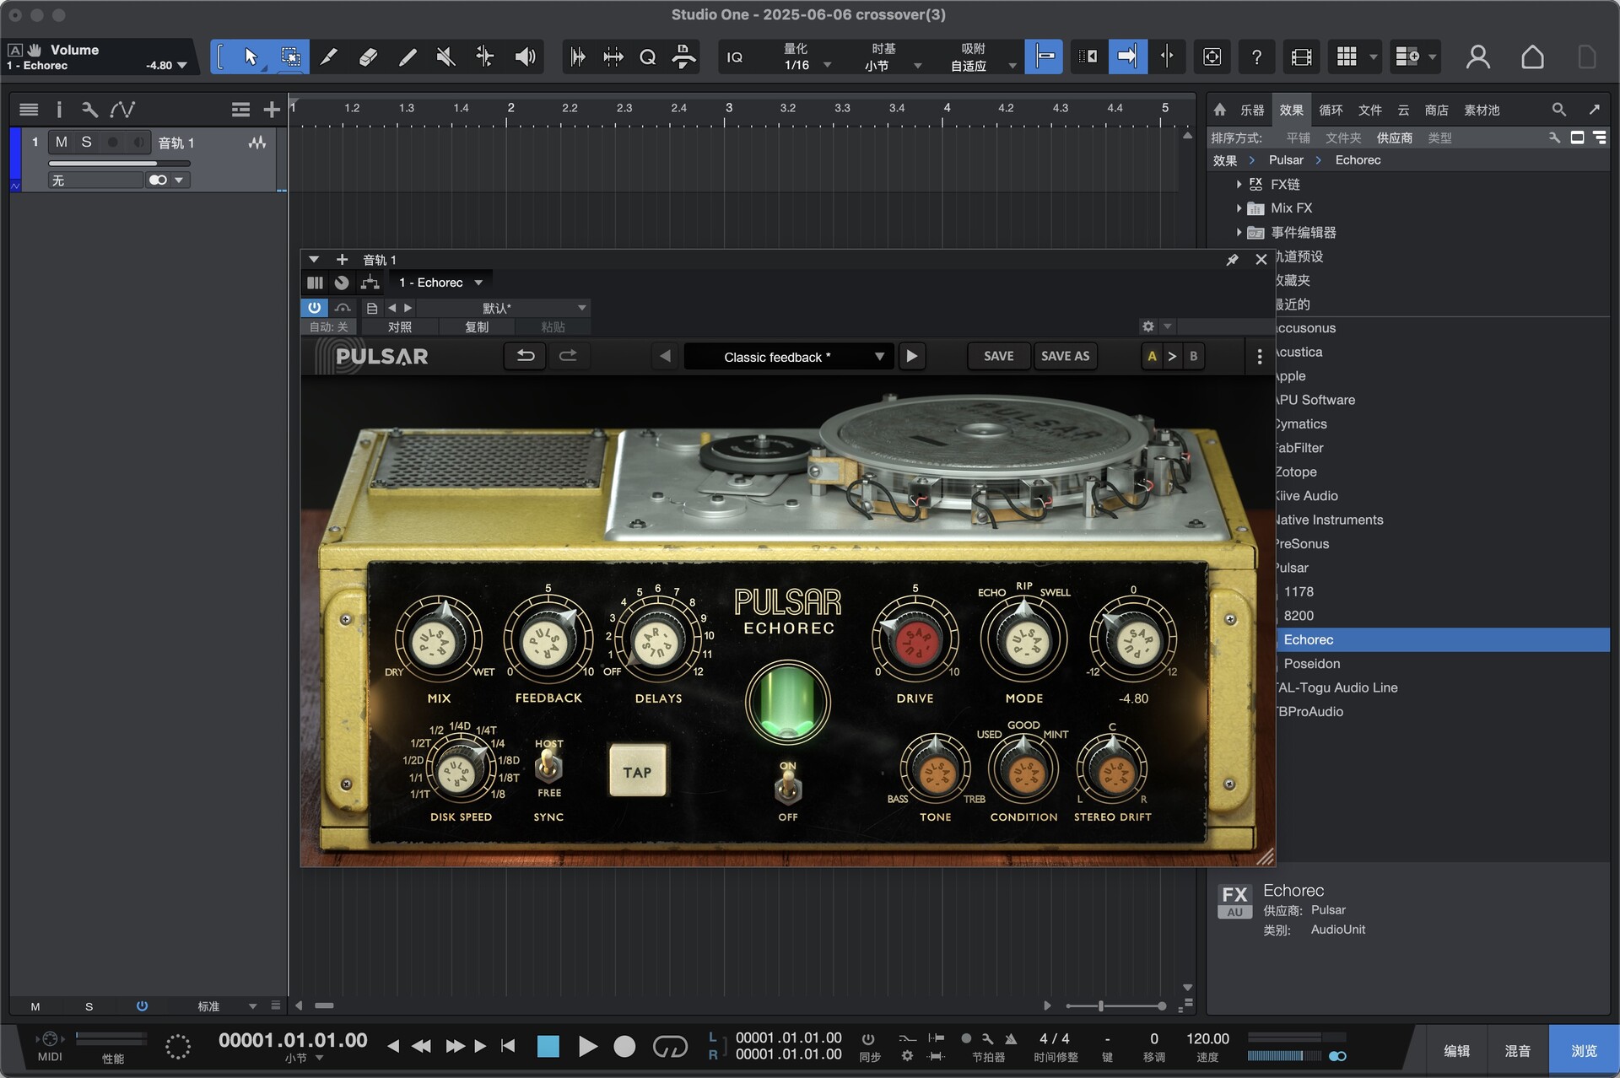The image size is (1620, 1078).
Task: Flip the SYNC HOST/FREE switch
Action: pyautogui.click(x=548, y=768)
